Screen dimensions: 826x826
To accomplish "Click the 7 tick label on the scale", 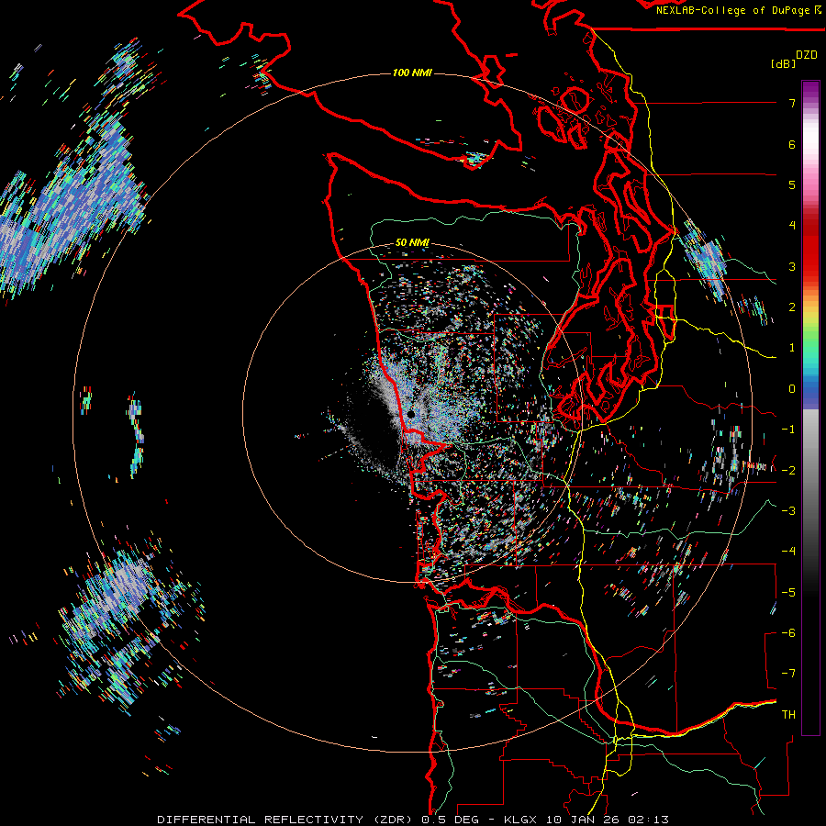I will (792, 103).
